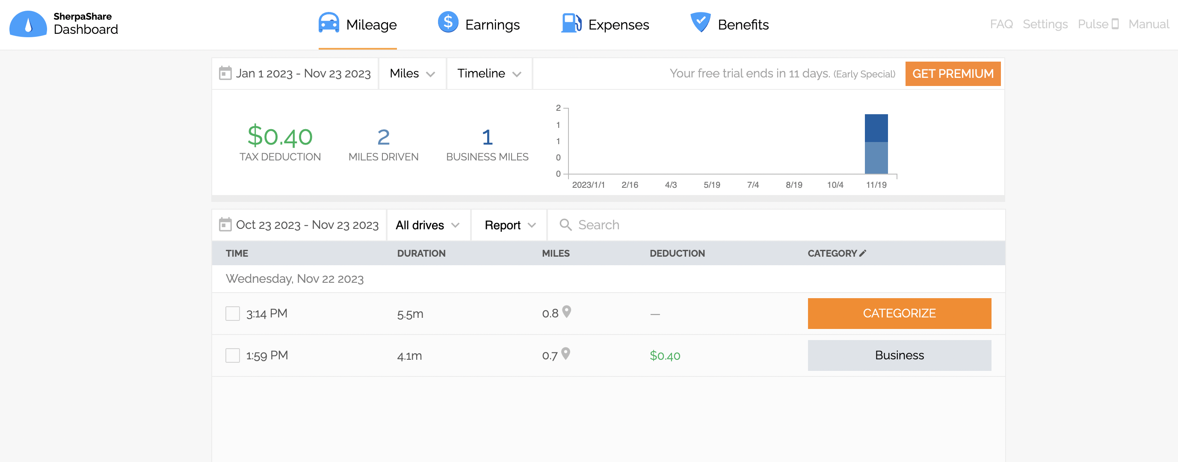
Task: Click CATEGORIZE for the 3:14 PM drive
Action: 899,313
